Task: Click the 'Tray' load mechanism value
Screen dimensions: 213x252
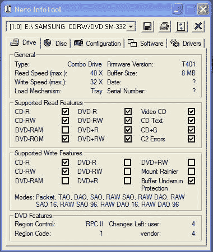Action: (x=96, y=91)
